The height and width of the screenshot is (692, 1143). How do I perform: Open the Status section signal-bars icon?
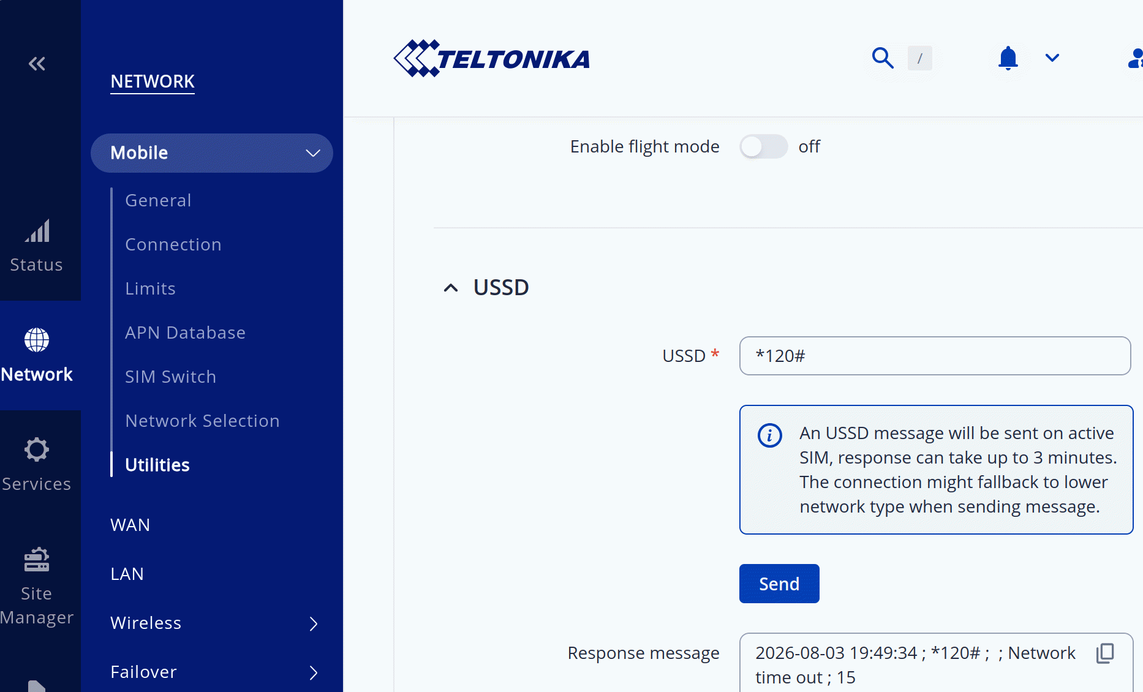click(x=37, y=231)
